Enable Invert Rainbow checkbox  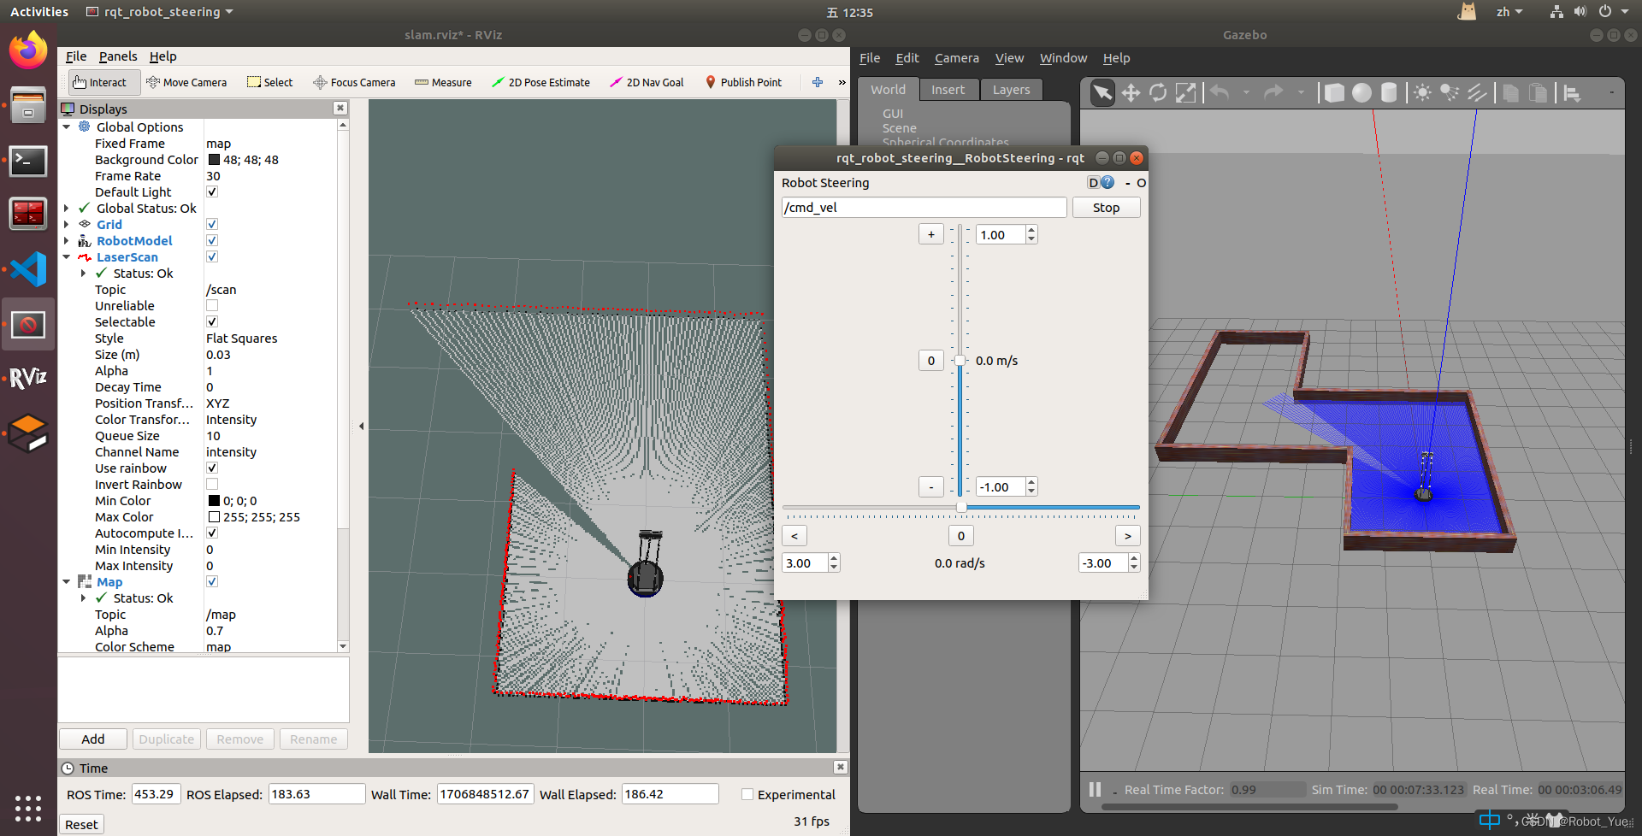click(212, 484)
